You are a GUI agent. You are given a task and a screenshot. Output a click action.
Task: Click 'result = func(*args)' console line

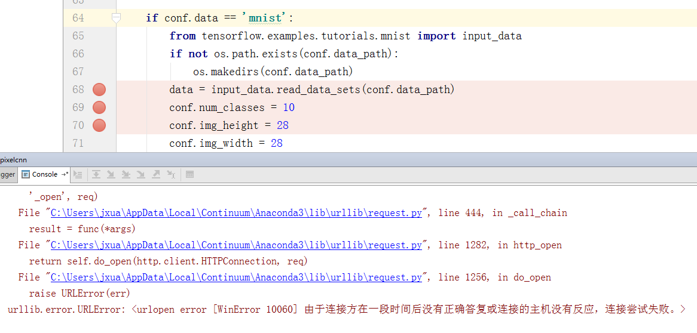(82, 229)
